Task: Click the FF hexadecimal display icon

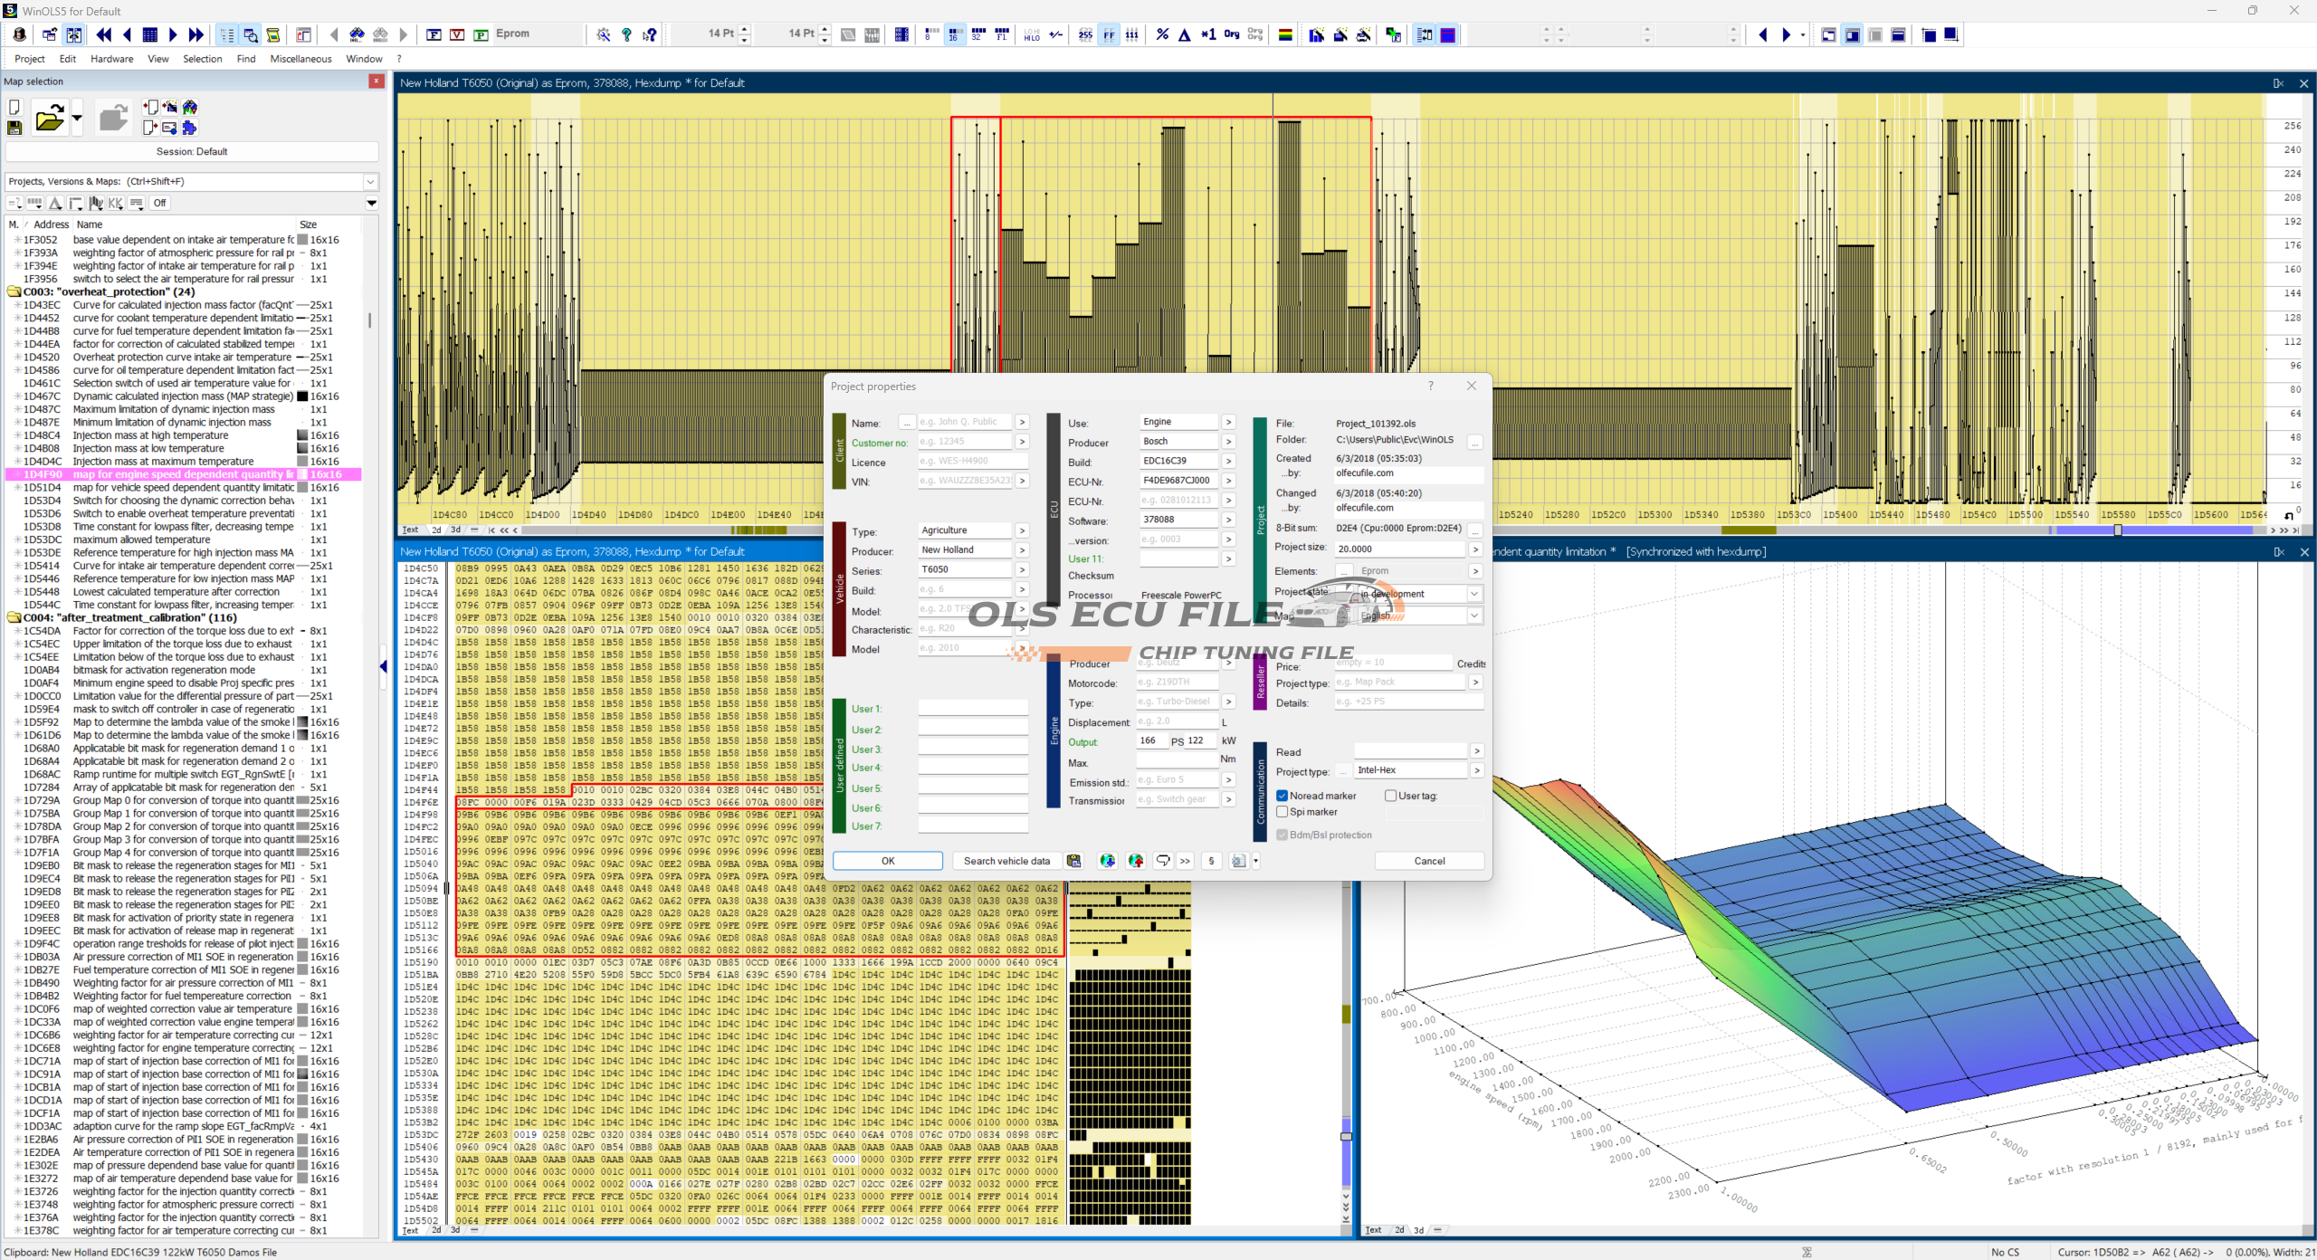Action: [1109, 35]
